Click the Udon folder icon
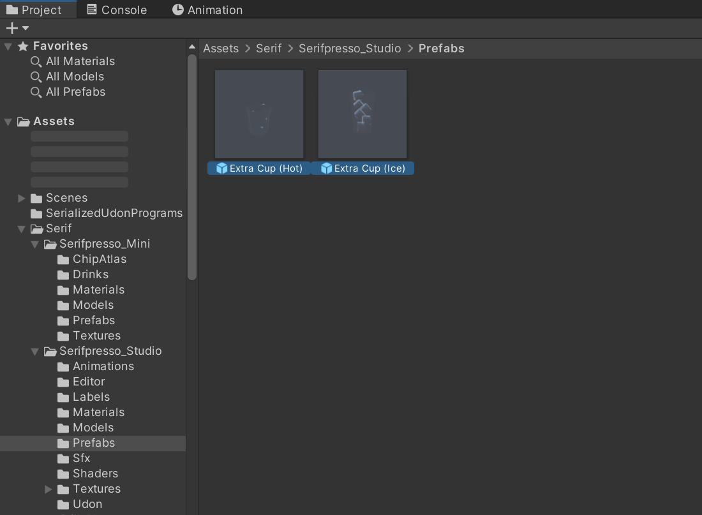 (63, 505)
